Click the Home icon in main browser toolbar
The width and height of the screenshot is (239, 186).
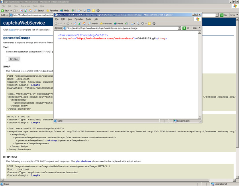(x=31, y=10)
